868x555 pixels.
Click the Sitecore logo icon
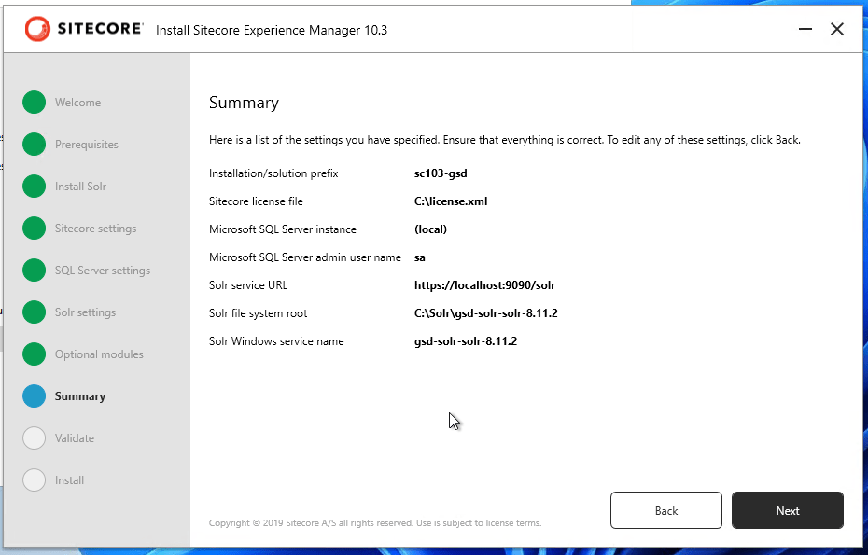tap(38, 29)
